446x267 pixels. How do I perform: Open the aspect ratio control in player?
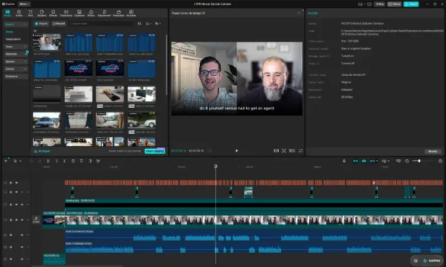click(292, 151)
